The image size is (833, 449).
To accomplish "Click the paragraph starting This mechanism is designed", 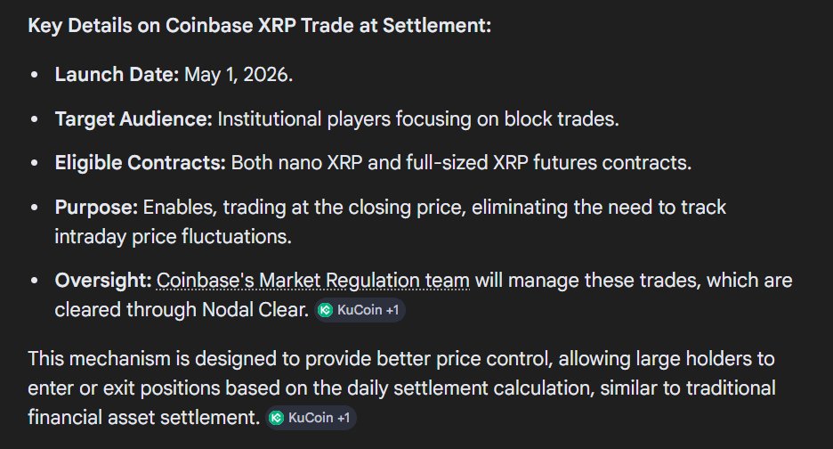I will 400,388.
